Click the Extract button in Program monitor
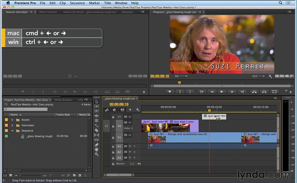 click(264, 92)
